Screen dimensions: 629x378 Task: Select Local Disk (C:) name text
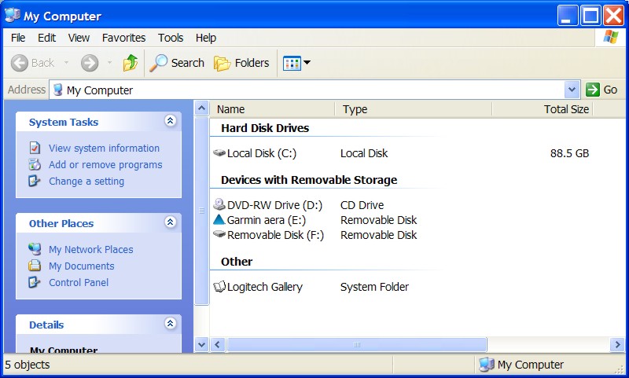pos(262,153)
